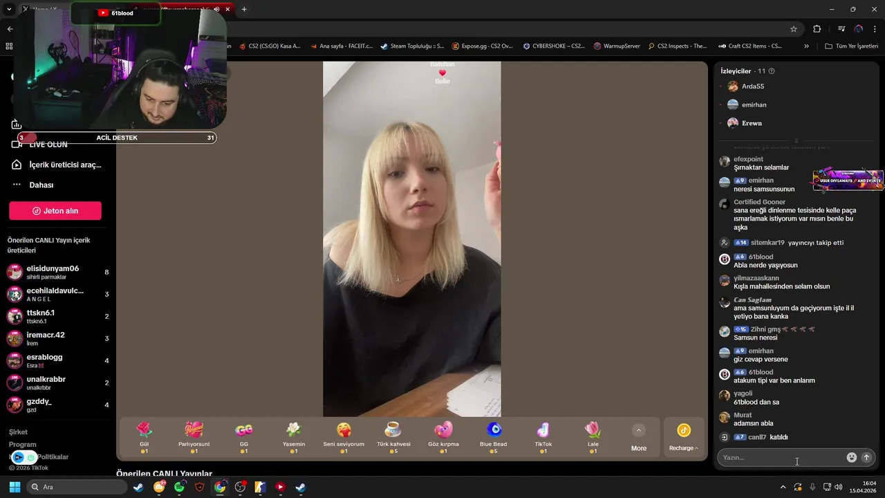The height and width of the screenshot is (498, 885).
Task: Open Chrome tab search dropdown
Action: pyautogui.click(x=9, y=10)
